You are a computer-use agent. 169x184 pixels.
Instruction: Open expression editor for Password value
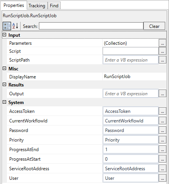163,130
